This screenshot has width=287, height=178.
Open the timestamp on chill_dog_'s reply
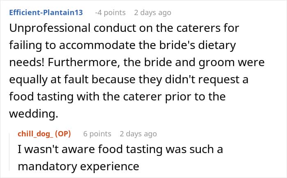click(x=138, y=134)
